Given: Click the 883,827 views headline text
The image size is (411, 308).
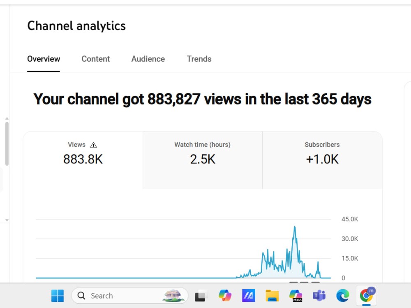Looking at the screenshot, I should [x=202, y=99].
